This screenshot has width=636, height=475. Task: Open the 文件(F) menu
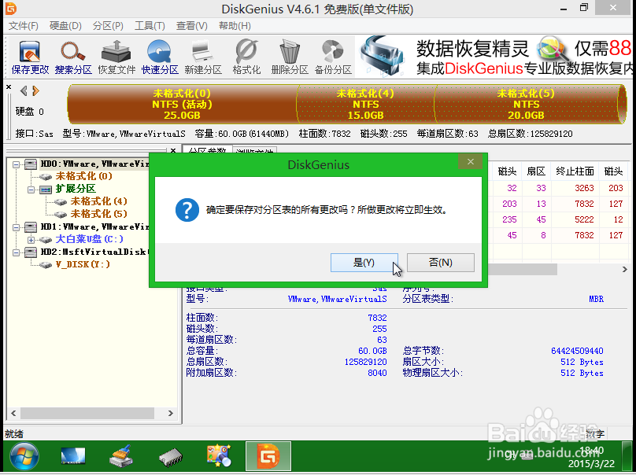[24, 26]
